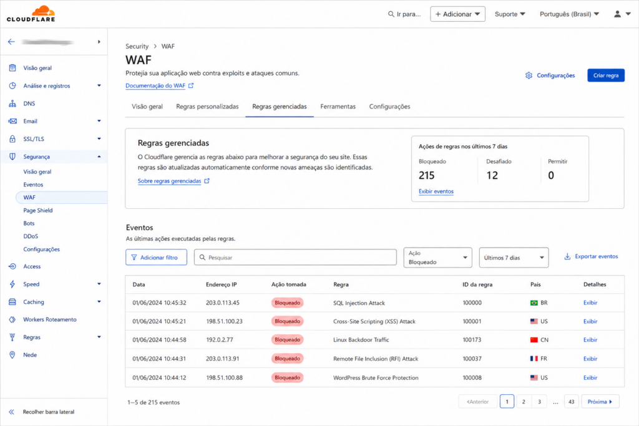Switch to the Regras personalizadas tab
This screenshot has width=639, height=426.
pos(207,106)
